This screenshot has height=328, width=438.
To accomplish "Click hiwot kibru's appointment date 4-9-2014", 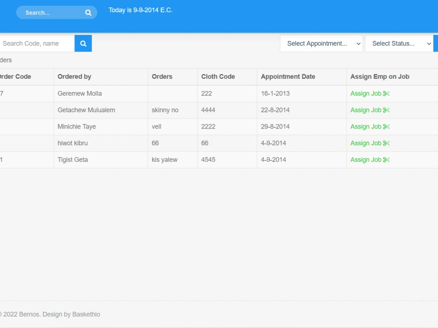I will click(273, 143).
